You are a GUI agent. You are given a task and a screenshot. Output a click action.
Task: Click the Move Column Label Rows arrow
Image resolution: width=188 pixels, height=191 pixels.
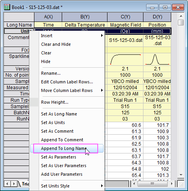[102, 90]
